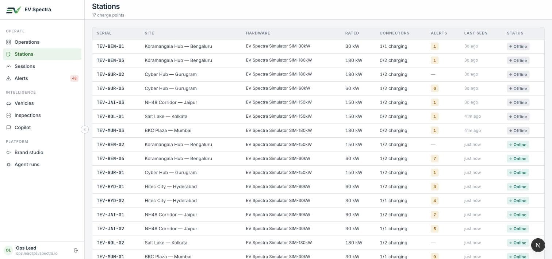The width and height of the screenshot is (552, 259).
Task: Go to Vehicles section
Action: [x=42, y=103]
